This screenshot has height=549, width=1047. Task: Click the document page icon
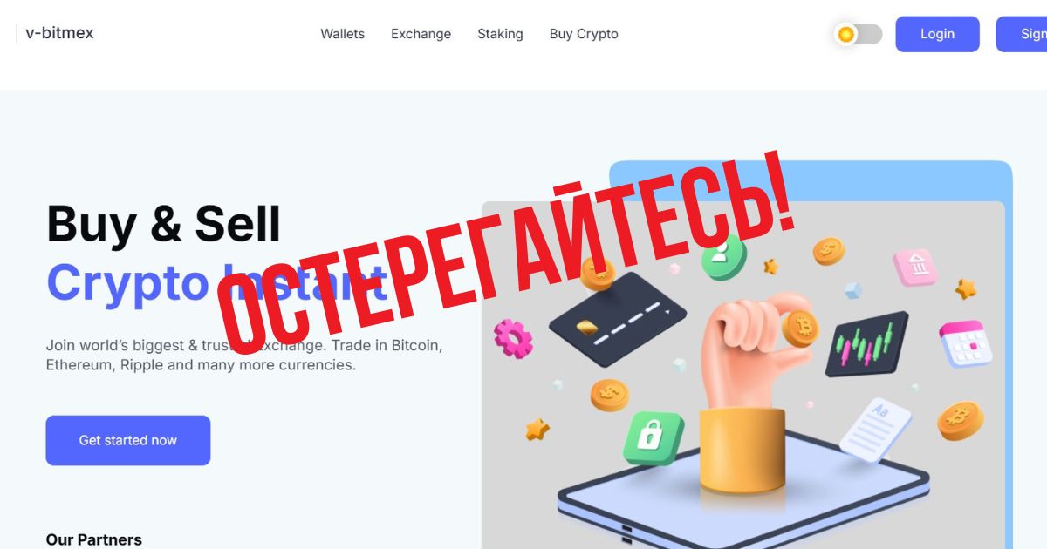875,429
